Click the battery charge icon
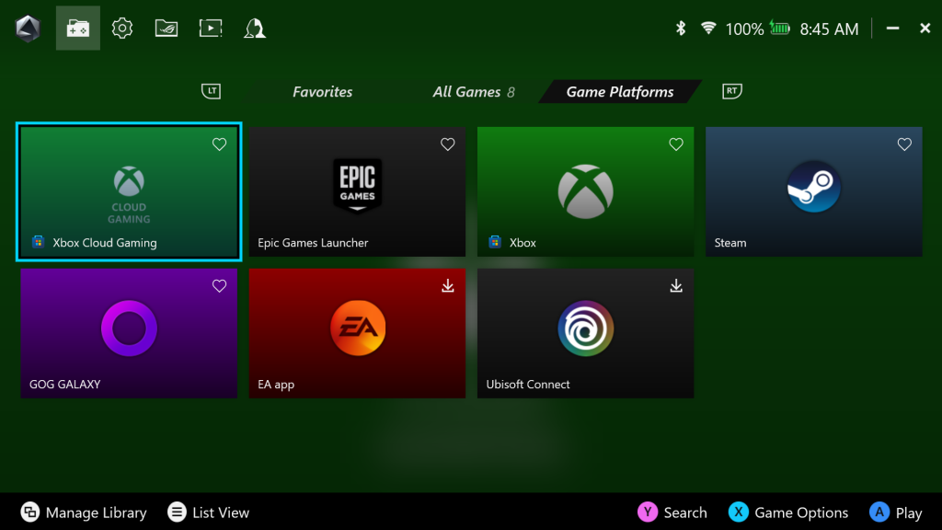 coord(780,29)
